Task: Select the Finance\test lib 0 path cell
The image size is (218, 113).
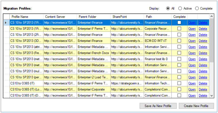Action: point(157,59)
